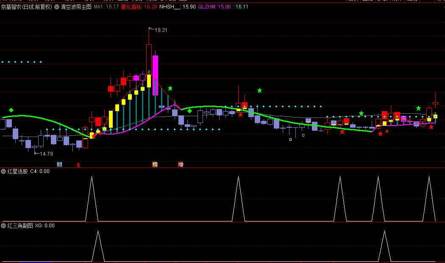The height and width of the screenshot is (263, 445).
Task: Click the QLZHM magenta legend label
Action: 207,7
